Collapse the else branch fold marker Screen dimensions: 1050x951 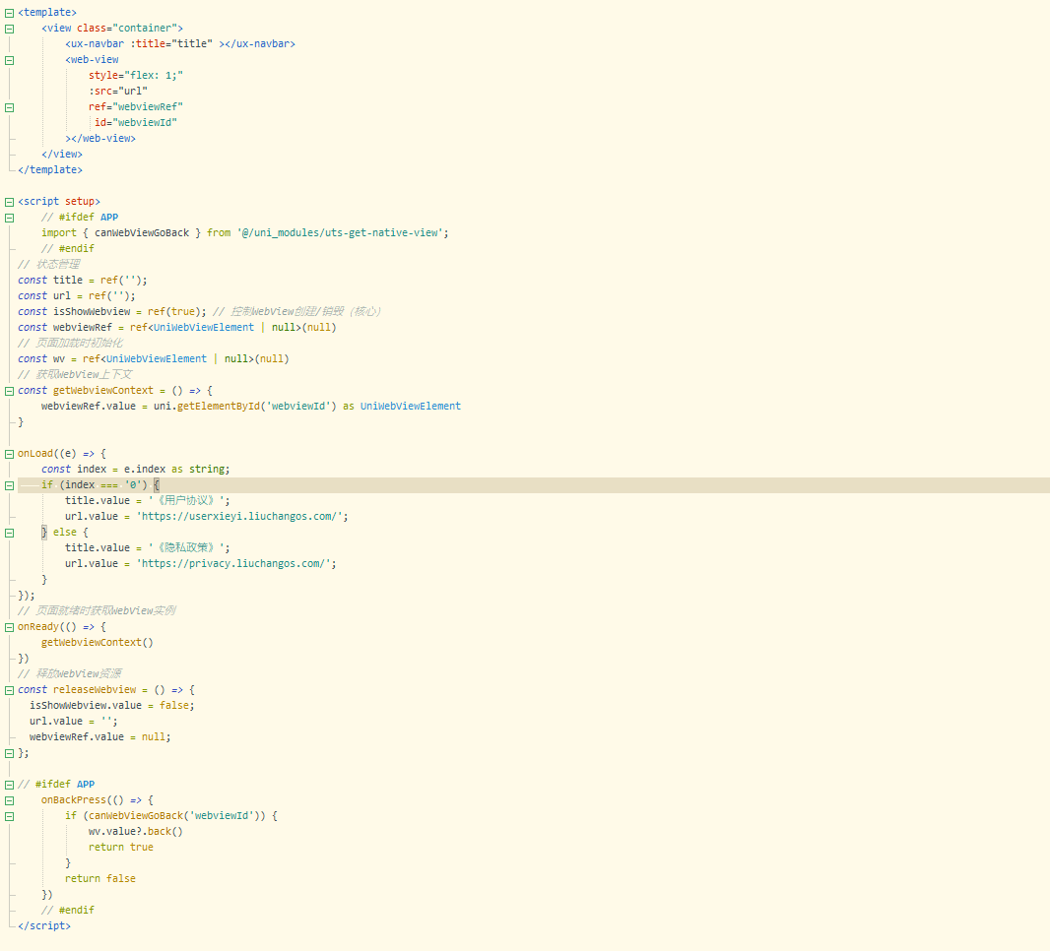(x=10, y=533)
